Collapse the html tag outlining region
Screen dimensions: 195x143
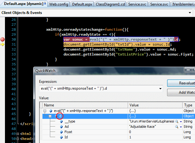(x=18, y=134)
